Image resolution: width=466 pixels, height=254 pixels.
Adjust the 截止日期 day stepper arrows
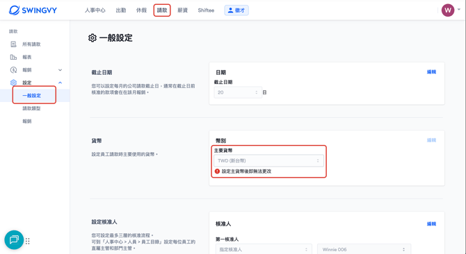click(256, 92)
